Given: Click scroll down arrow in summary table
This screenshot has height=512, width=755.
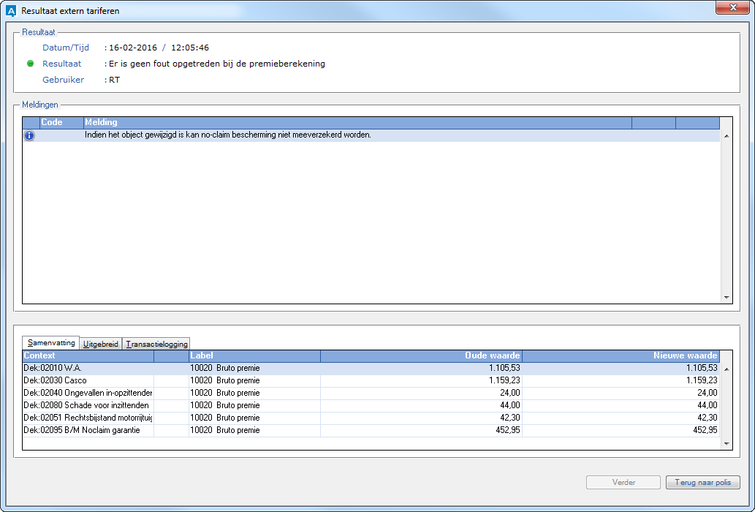Looking at the screenshot, I should pyautogui.click(x=726, y=443).
